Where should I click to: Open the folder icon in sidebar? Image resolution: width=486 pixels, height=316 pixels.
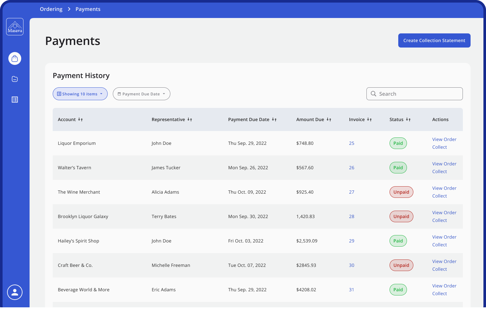pos(15,79)
